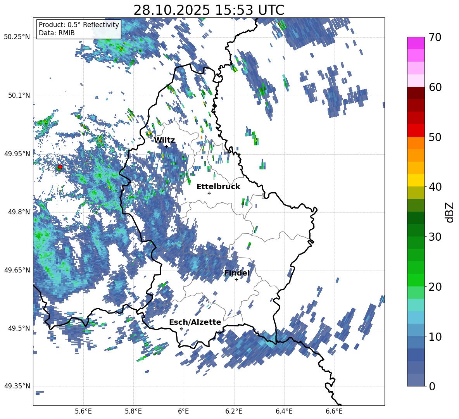This screenshot has height=419, width=459.
Task: Click the 20 tick label on colorbar
Action: click(435, 286)
